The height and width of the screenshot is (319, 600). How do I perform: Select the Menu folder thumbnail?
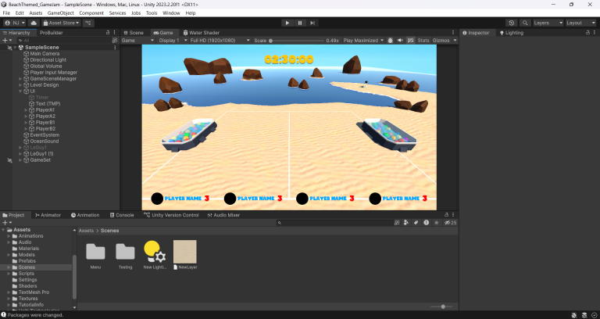pyautogui.click(x=95, y=252)
